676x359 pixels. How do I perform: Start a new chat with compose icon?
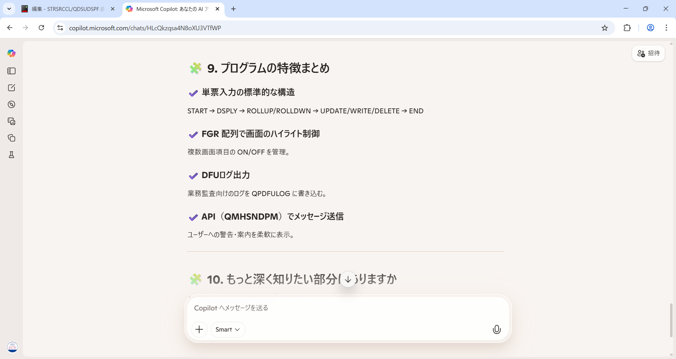coord(11,88)
